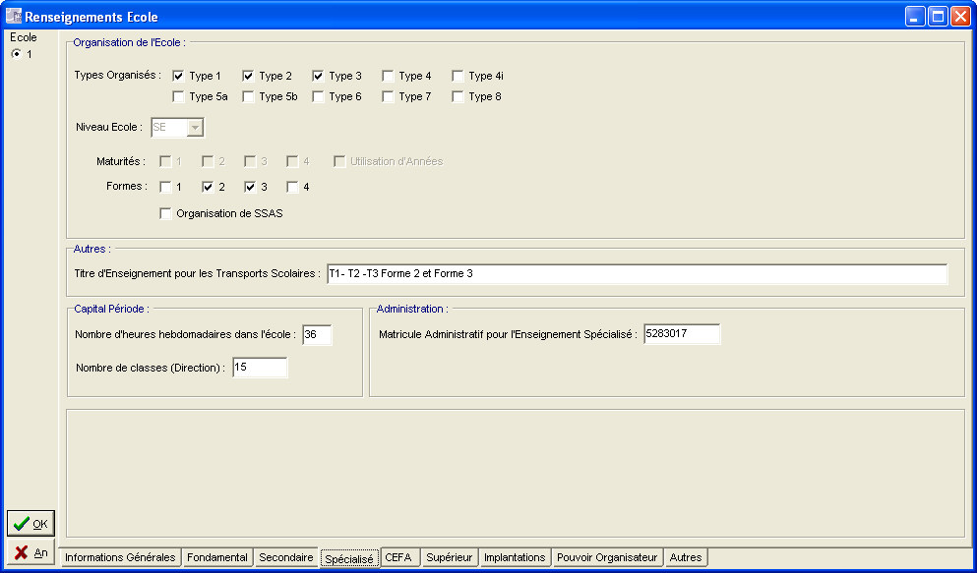977x573 pixels.
Task: Open the Supérieur tab
Action: click(x=450, y=557)
